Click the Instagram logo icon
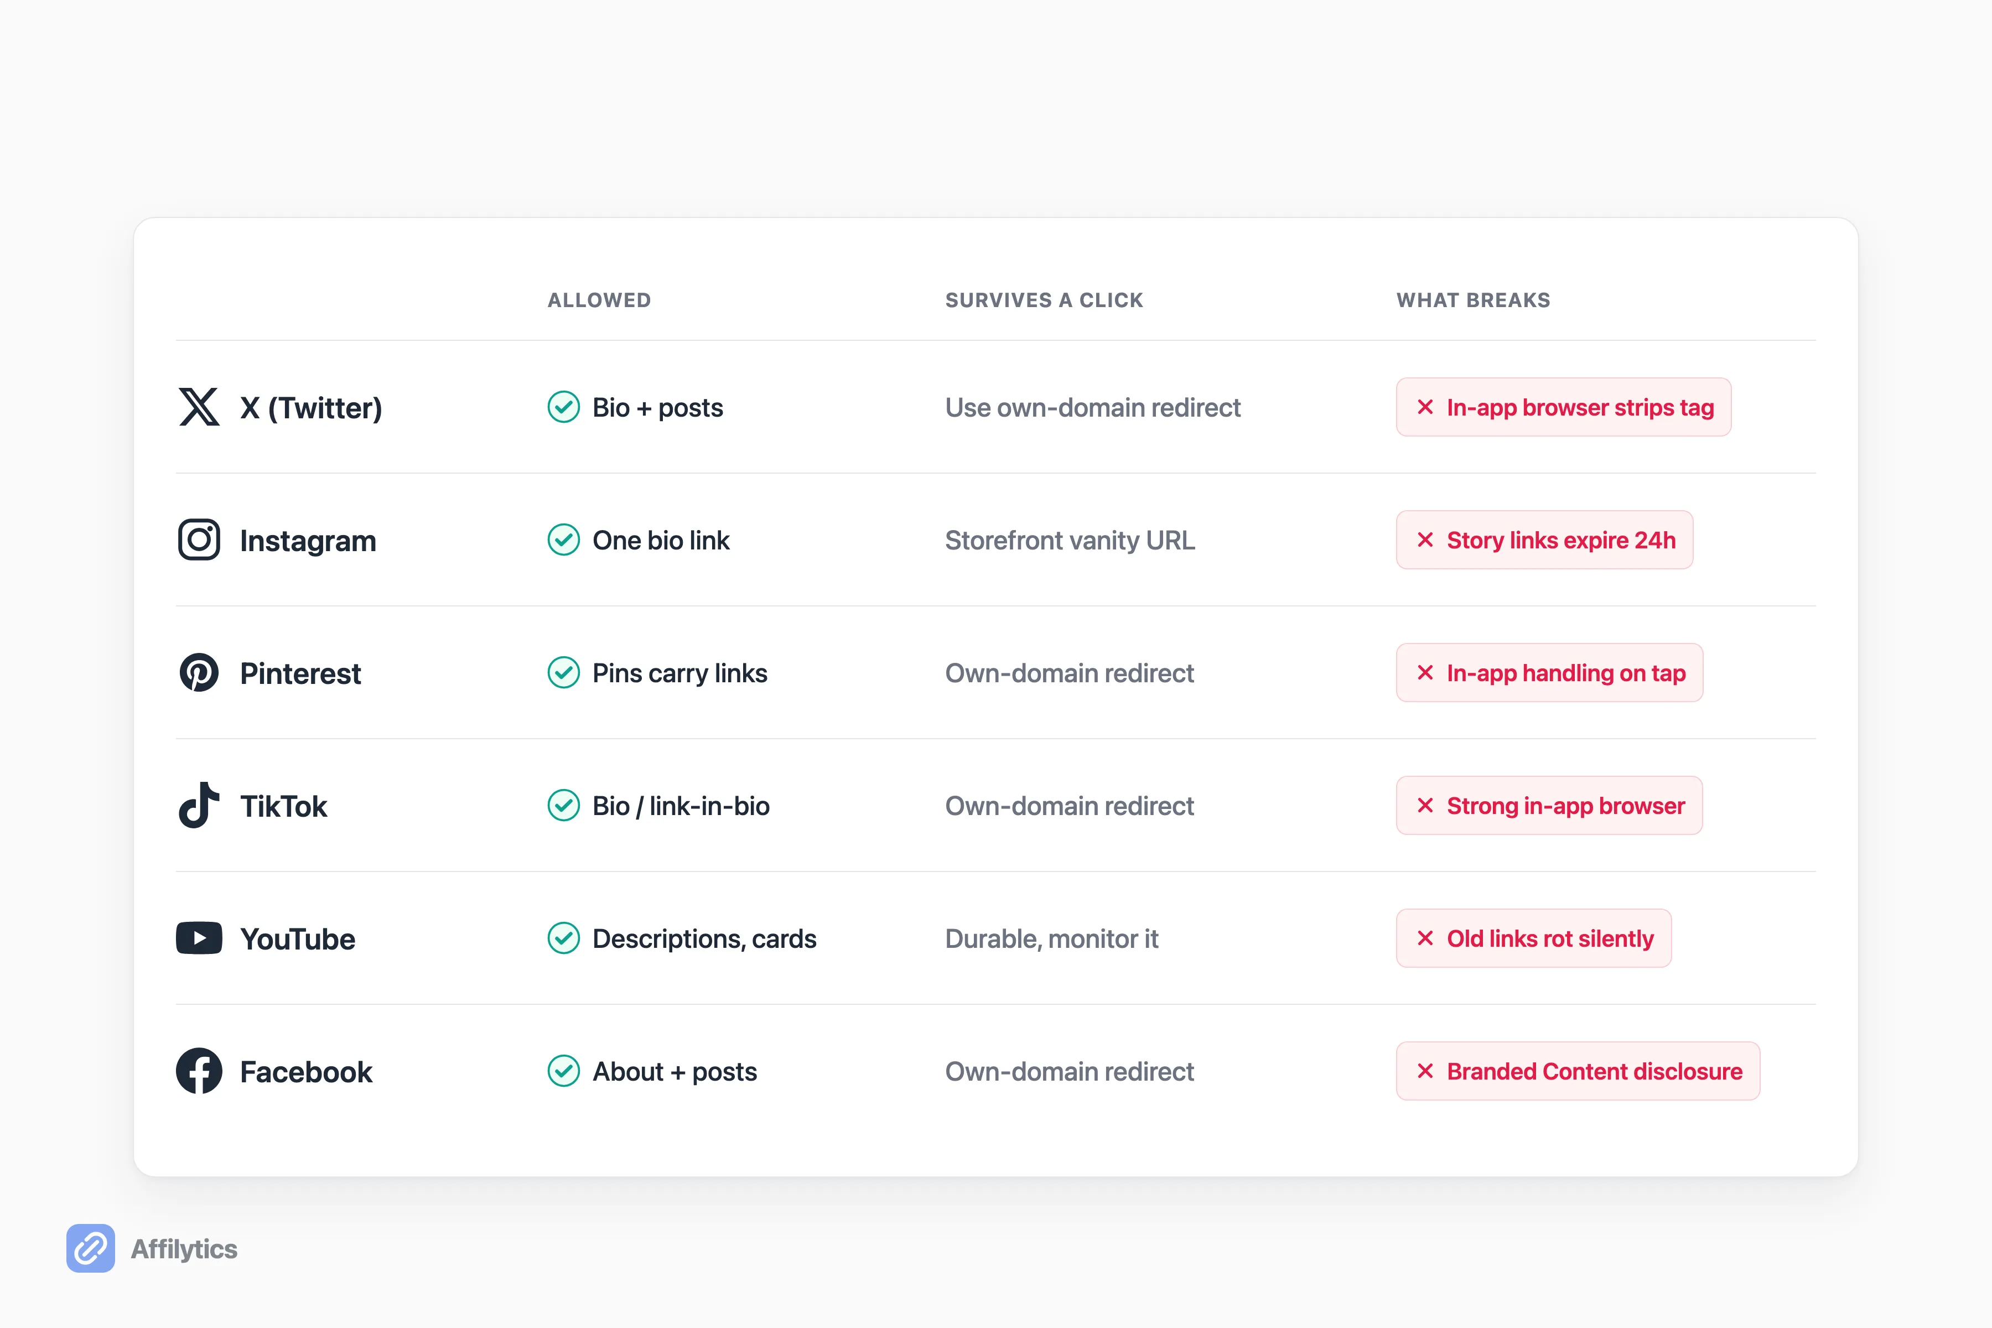Image resolution: width=1992 pixels, height=1328 pixels. coord(199,539)
